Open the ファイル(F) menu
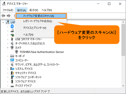The width and height of the screenshot is (126, 94). (x=8, y=10)
